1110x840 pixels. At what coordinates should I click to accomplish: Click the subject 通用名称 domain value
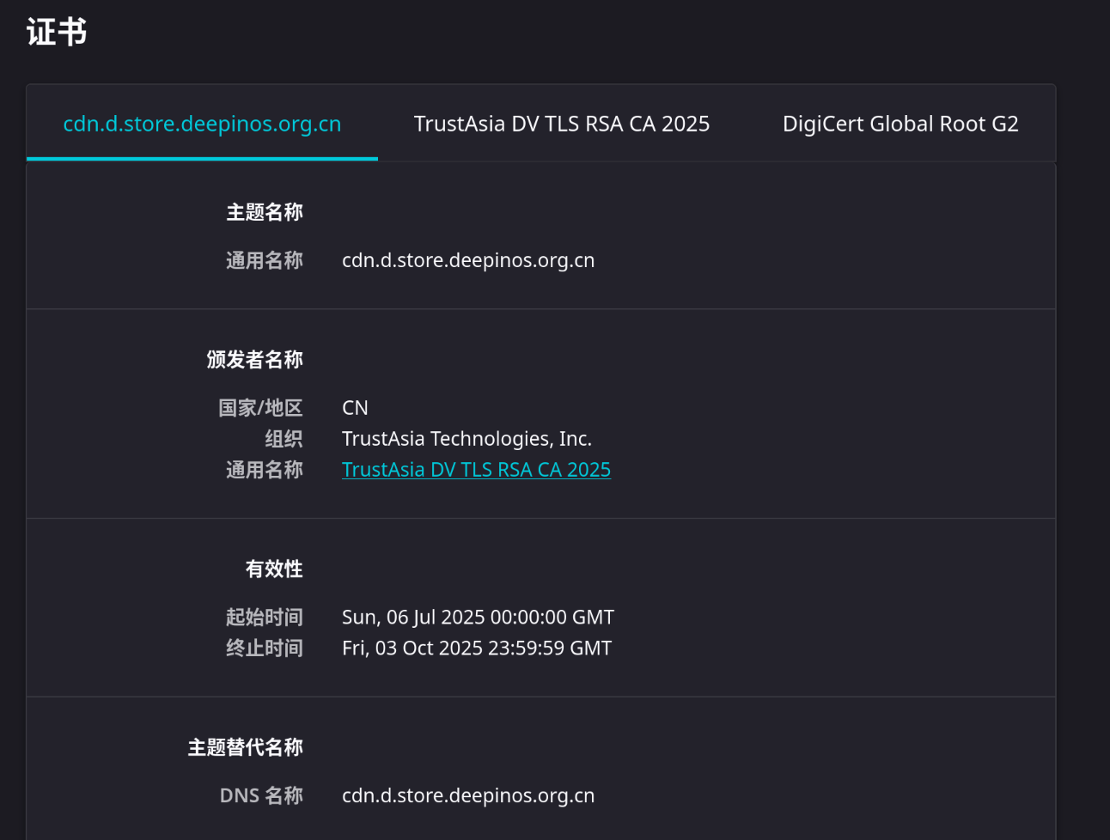pos(467,260)
